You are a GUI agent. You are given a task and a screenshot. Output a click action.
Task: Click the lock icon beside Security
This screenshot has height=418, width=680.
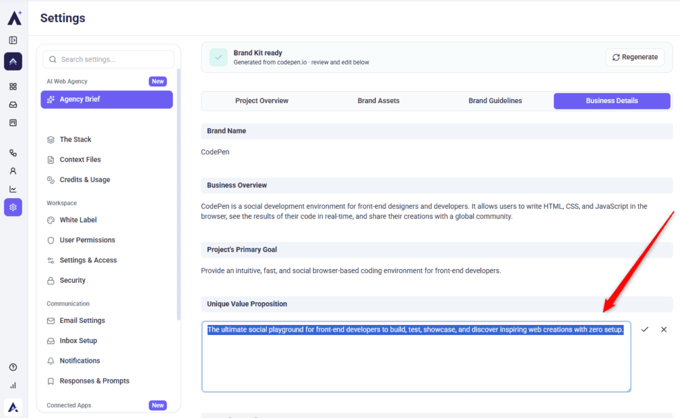coord(50,280)
